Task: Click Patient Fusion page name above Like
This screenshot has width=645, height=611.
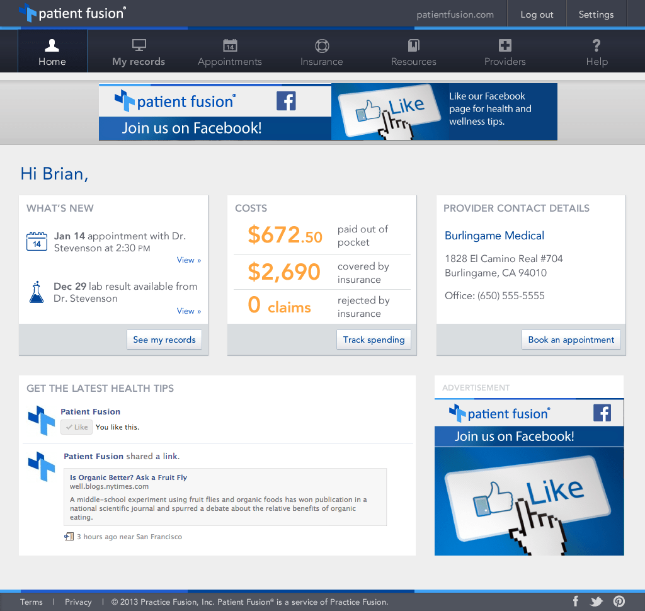Action: coord(91,411)
